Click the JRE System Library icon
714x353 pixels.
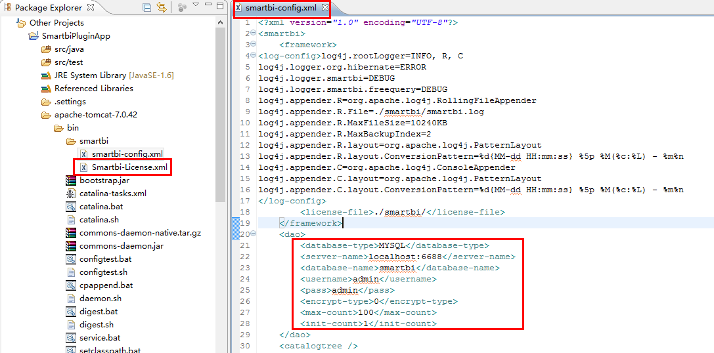pos(46,75)
